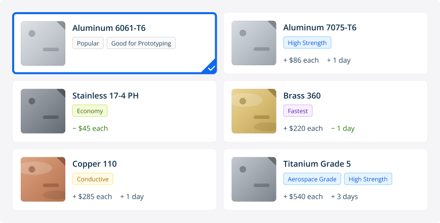Click the Popular tag on Aluminum 6061-T6
440x223 pixels.
coord(88,43)
